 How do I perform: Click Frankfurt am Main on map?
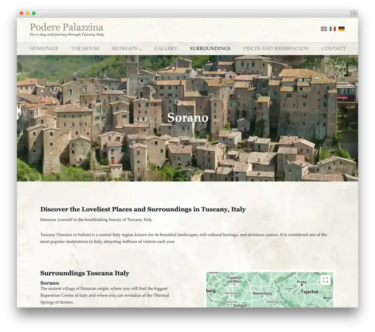point(234,279)
